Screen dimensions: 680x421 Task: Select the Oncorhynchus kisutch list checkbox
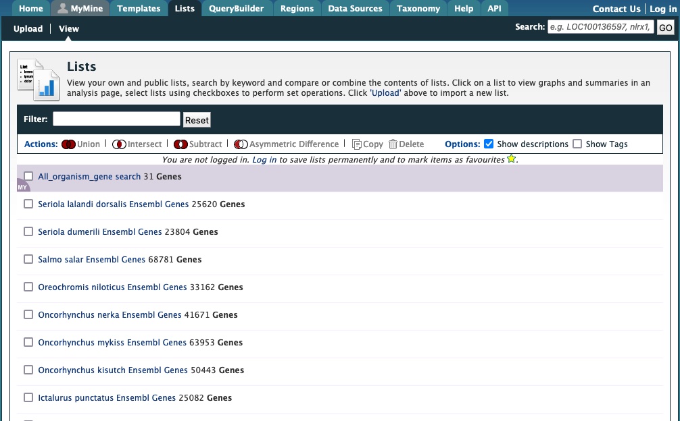(x=28, y=370)
